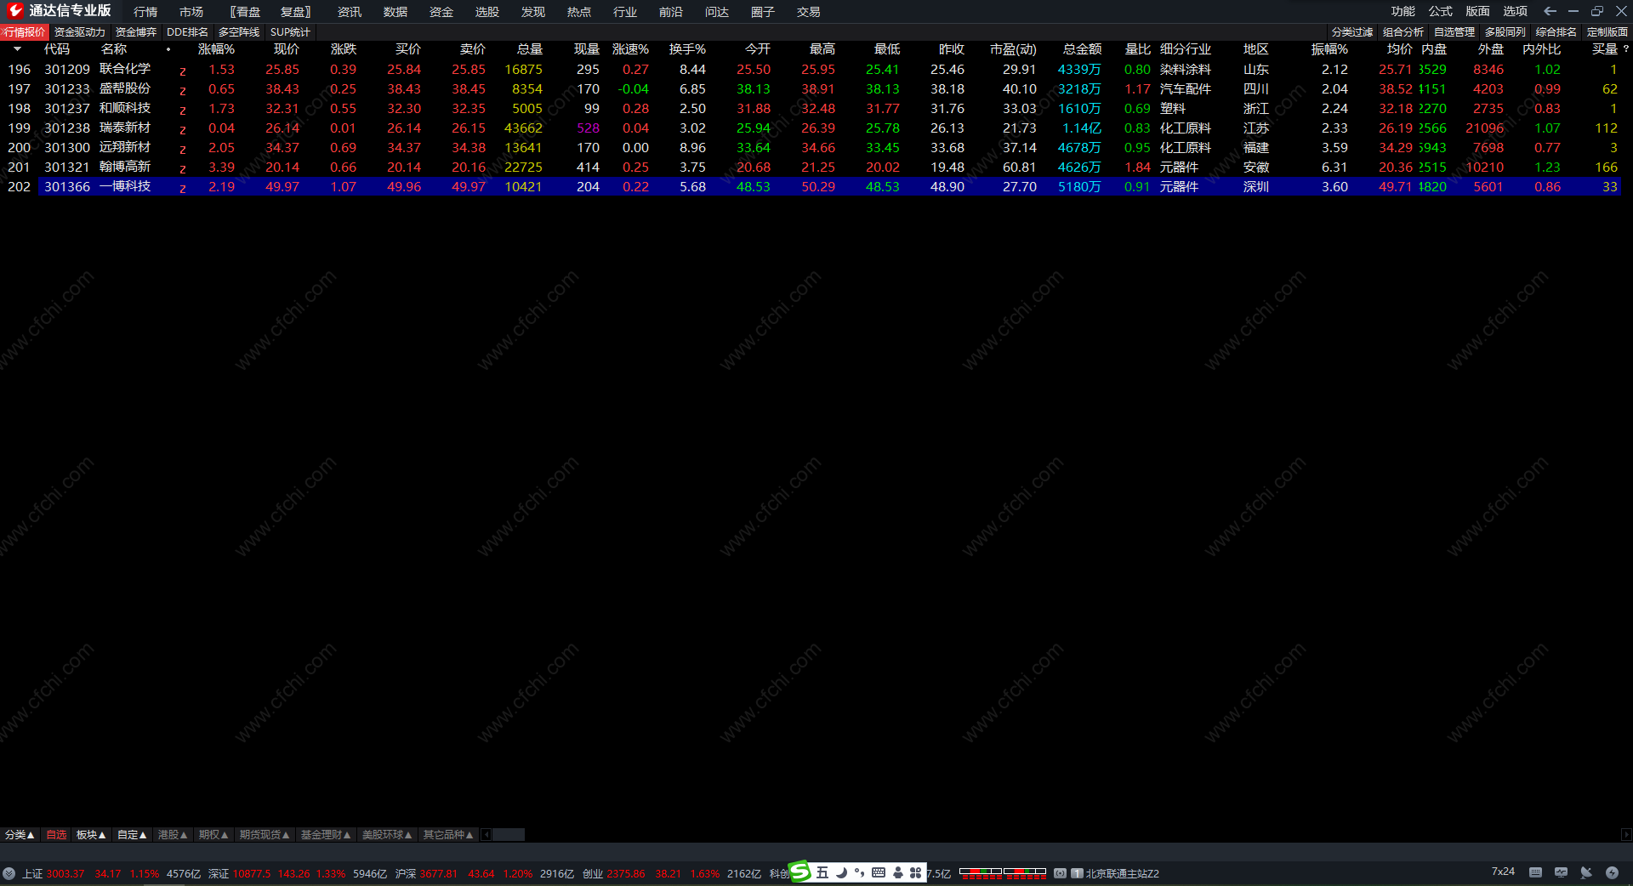Viewport: 1633px width, 886px height.
Task: Expand the 期货现货 menu
Action: coord(265,835)
